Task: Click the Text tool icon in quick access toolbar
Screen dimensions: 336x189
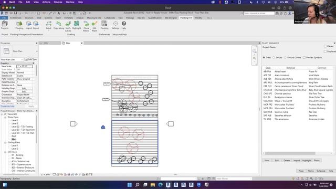Action: coord(58,13)
